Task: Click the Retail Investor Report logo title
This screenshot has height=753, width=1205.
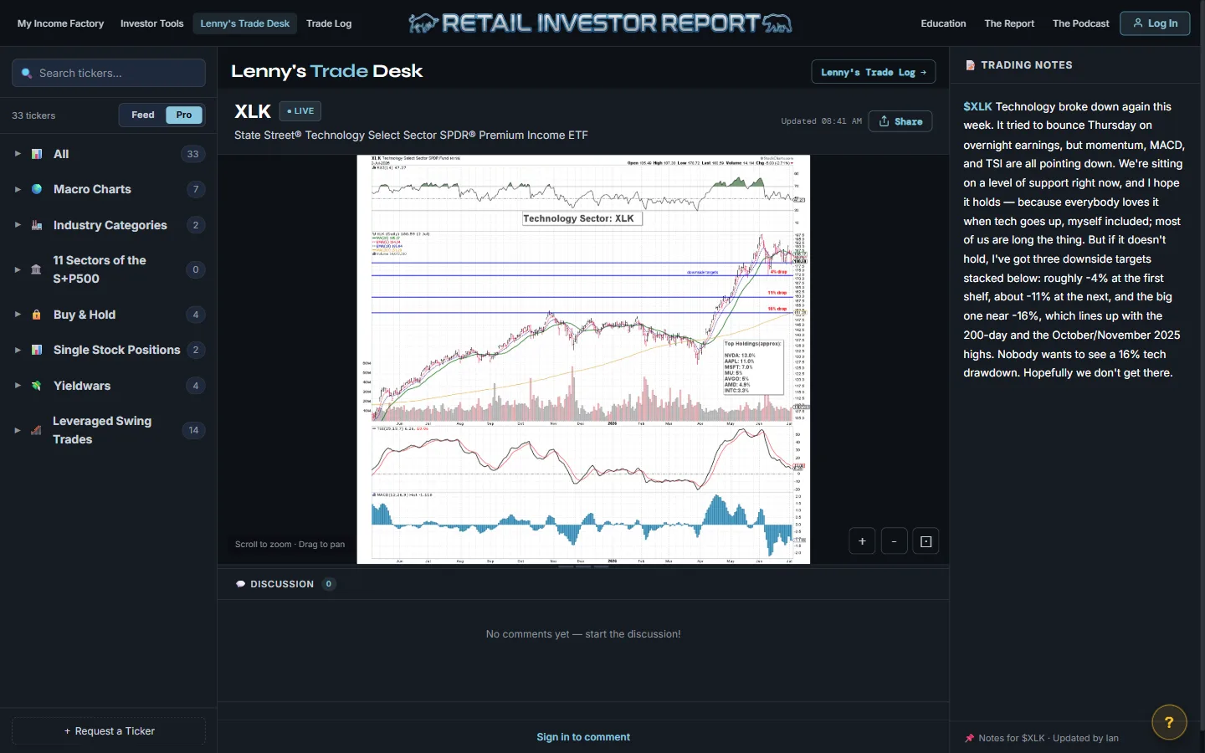Action: (601, 23)
